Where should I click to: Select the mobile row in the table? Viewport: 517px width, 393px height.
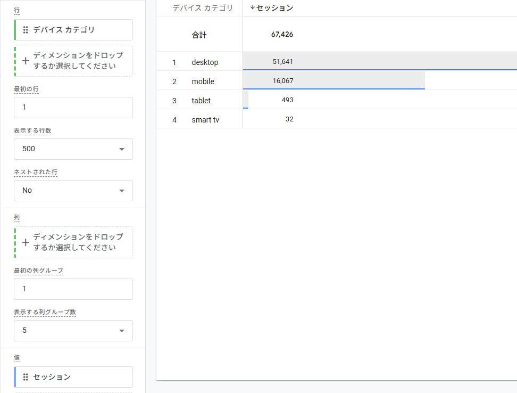coord(203,81)
